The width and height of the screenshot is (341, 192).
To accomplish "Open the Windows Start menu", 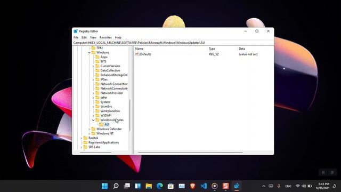I will click(x=104, y=186).
